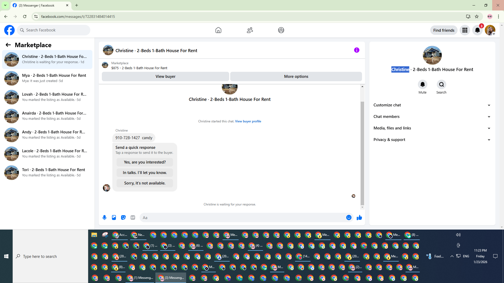The image size is (504, 283).
Task: Open the View buyer profile link
Action: point(248,121)
